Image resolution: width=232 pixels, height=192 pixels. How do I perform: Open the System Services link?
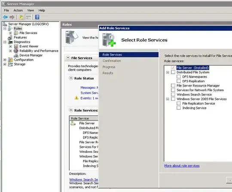(89, 93)
